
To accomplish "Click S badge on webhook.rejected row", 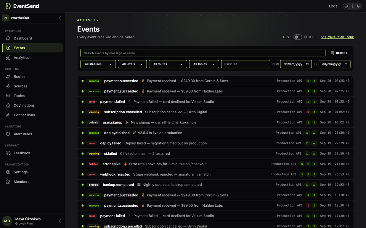I will 302,174.
